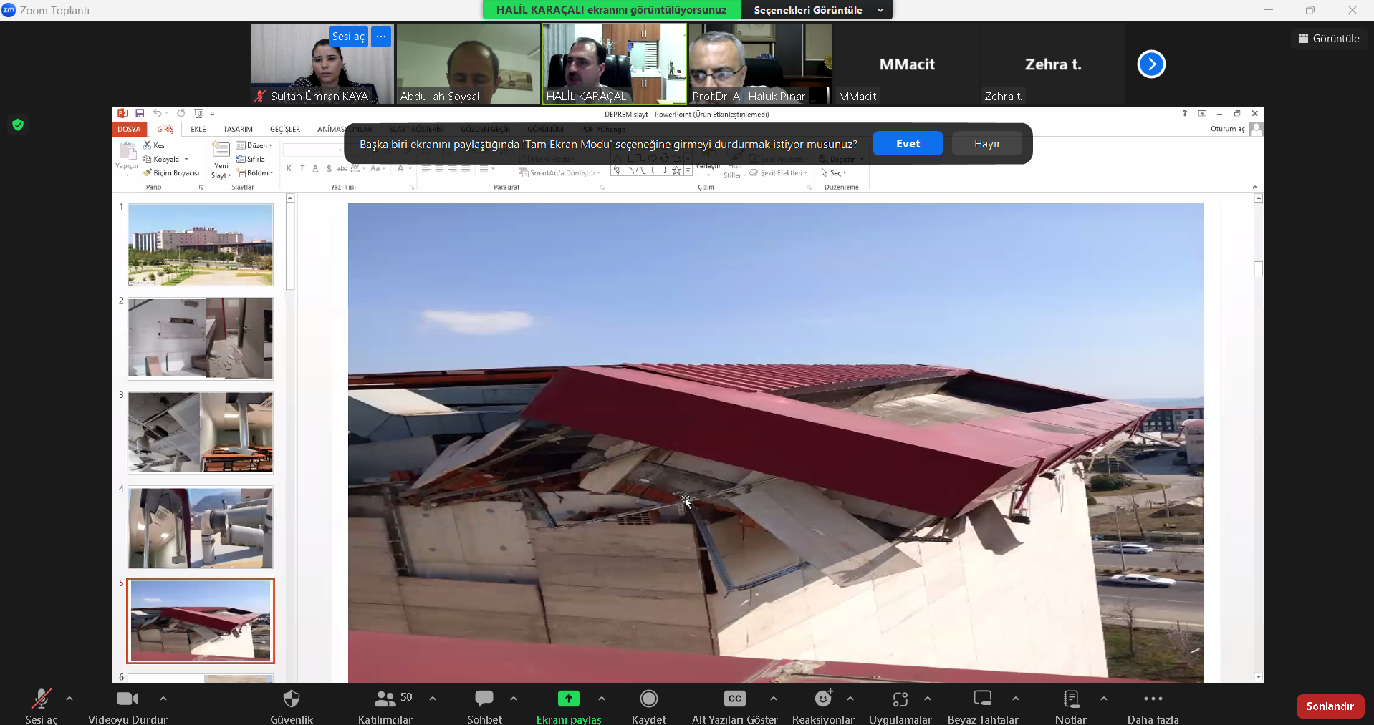Toggle camera with Videoyu Durdur
This screenshot has width=1374, height=725.
click(x=128, y=699)
